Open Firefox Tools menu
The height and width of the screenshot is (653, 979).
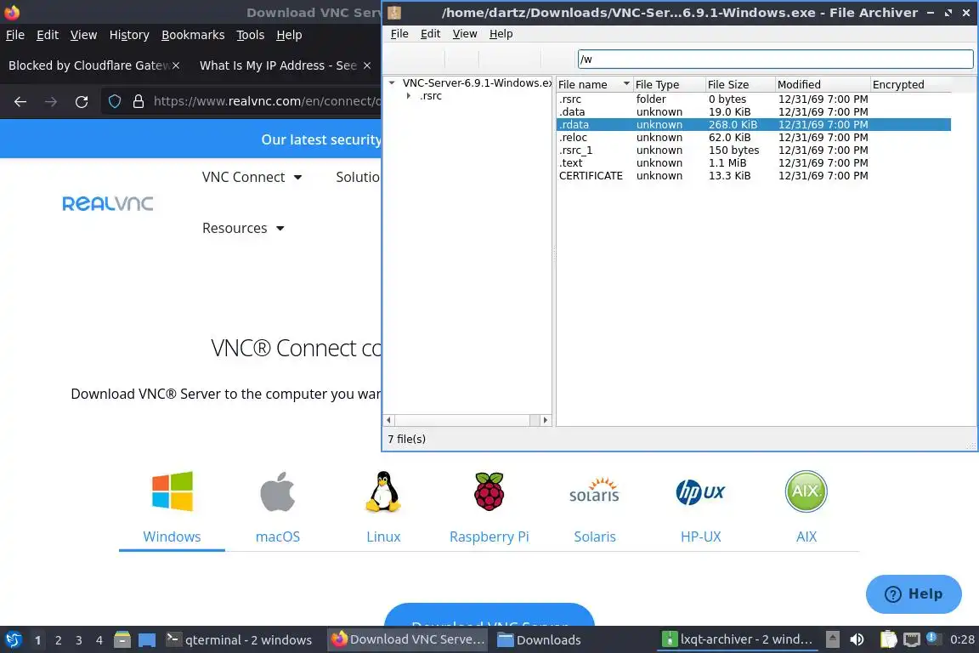tap(251, 35)
